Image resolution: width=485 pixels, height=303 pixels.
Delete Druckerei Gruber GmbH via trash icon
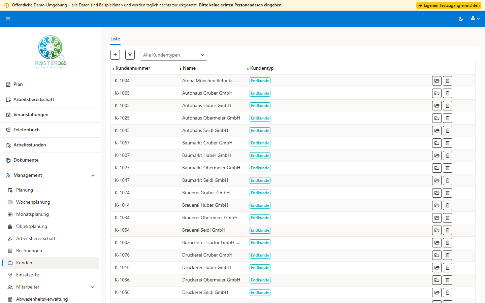coord(448,255)
